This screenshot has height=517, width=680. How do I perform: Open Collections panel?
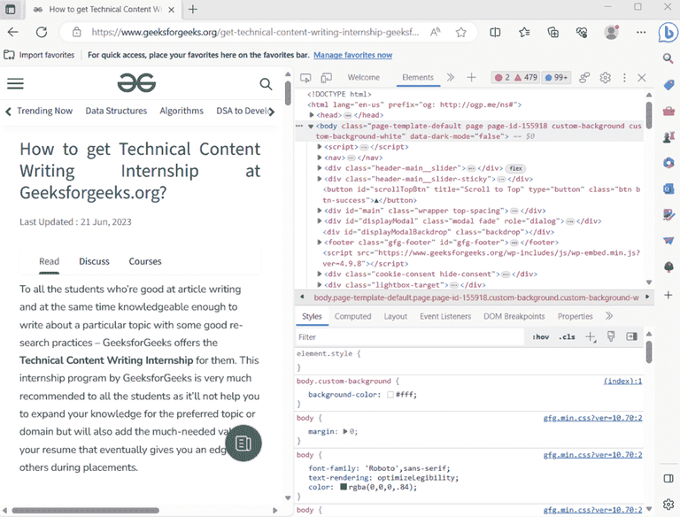point(552,32)
